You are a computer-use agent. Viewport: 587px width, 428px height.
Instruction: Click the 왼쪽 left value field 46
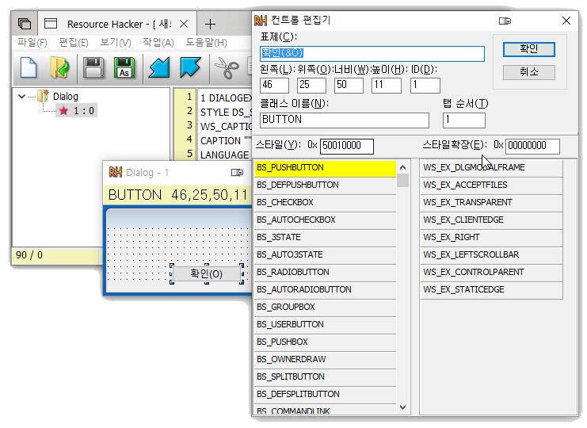274,85
